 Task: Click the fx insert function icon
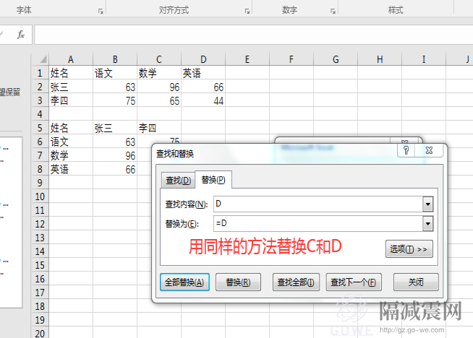pos(20,35)
